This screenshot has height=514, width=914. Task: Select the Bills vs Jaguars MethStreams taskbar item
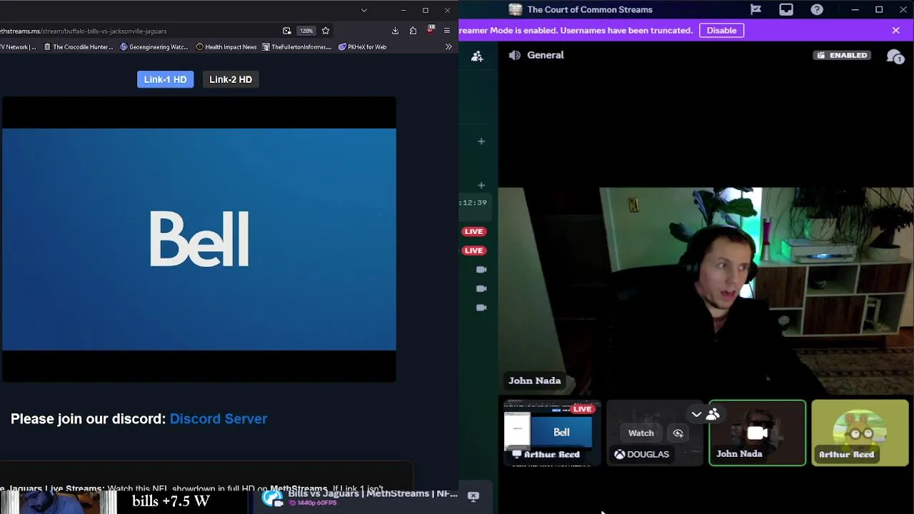tap(359, 498)
